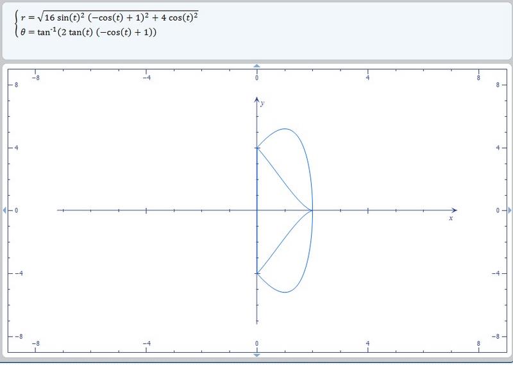This screenshot has height=365, width=513.
Task: Click the pan-down arrow below the graph
Action: (x=256, y=355)
